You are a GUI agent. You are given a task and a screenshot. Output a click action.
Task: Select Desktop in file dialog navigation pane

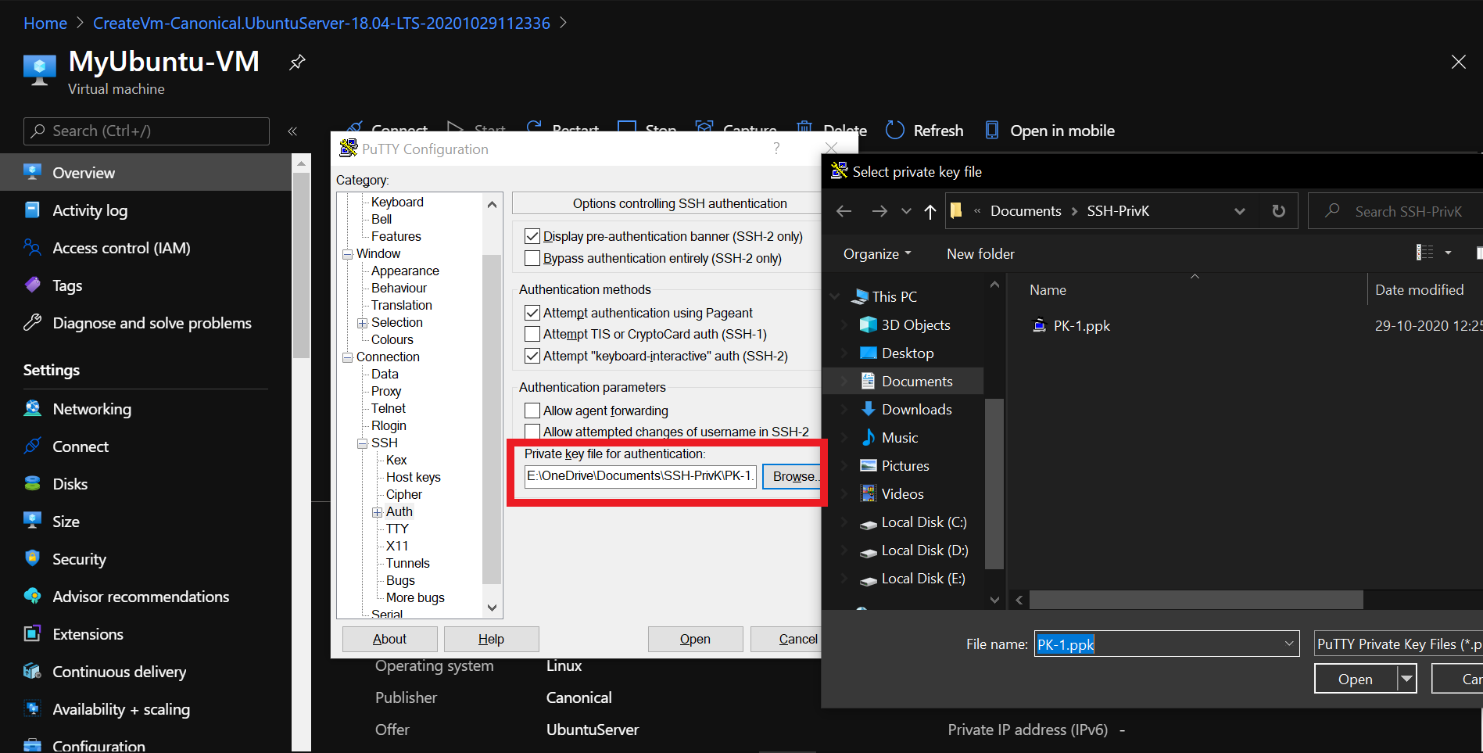(908, 353)
